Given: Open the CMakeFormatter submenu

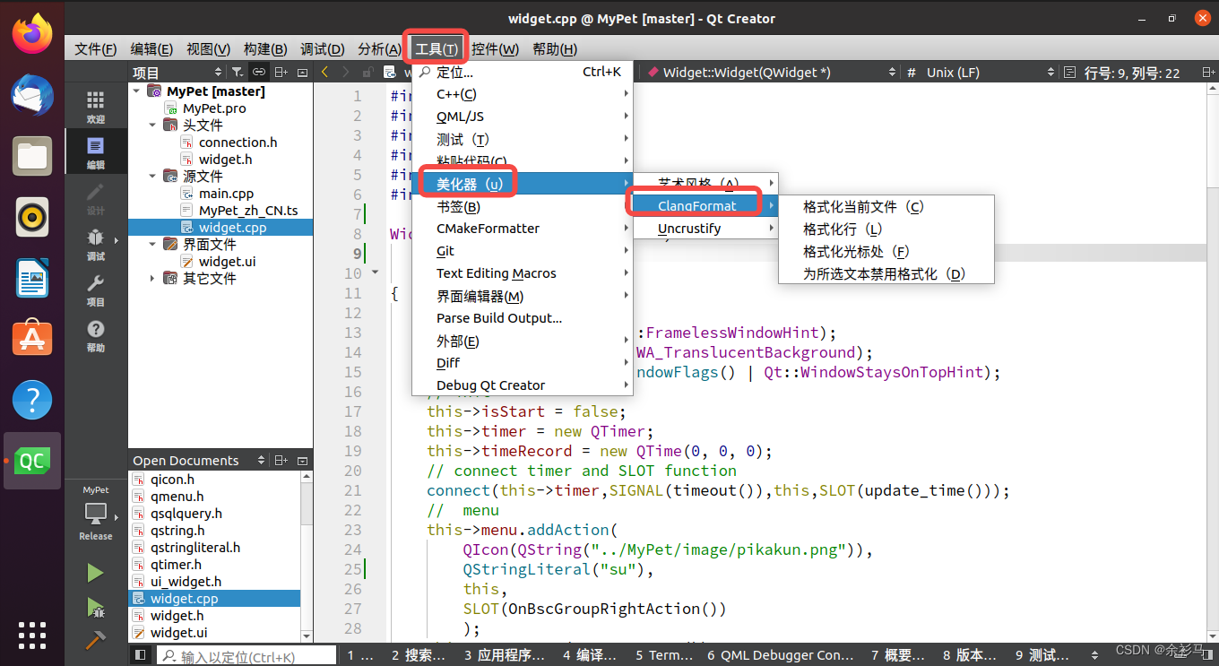Looking at the screenshot, I should (523, 229).
